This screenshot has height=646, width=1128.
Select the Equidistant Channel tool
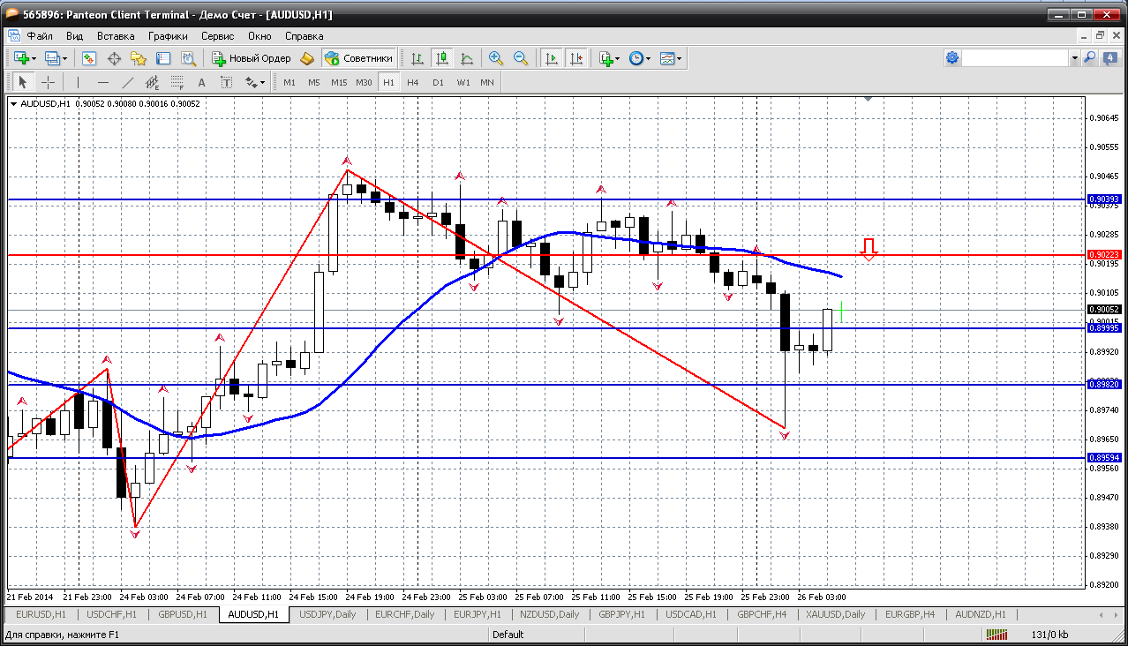[152, 82]
